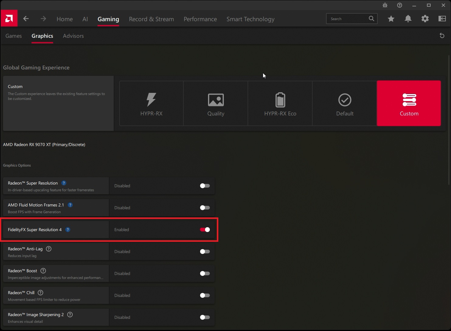Open the Home tab
The height and width of the screenshot is (331, 451).
64,19
